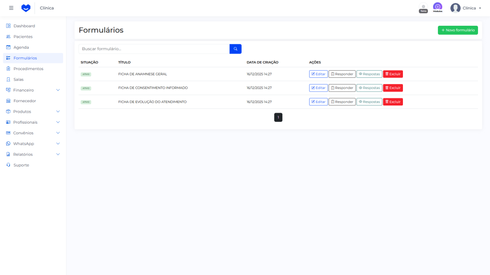
Task: Open the purple Módulos icon
Action: coord(437,7)
